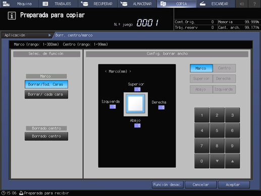Expand the Aplicación breadcrumb arrow

pos(49,35)
